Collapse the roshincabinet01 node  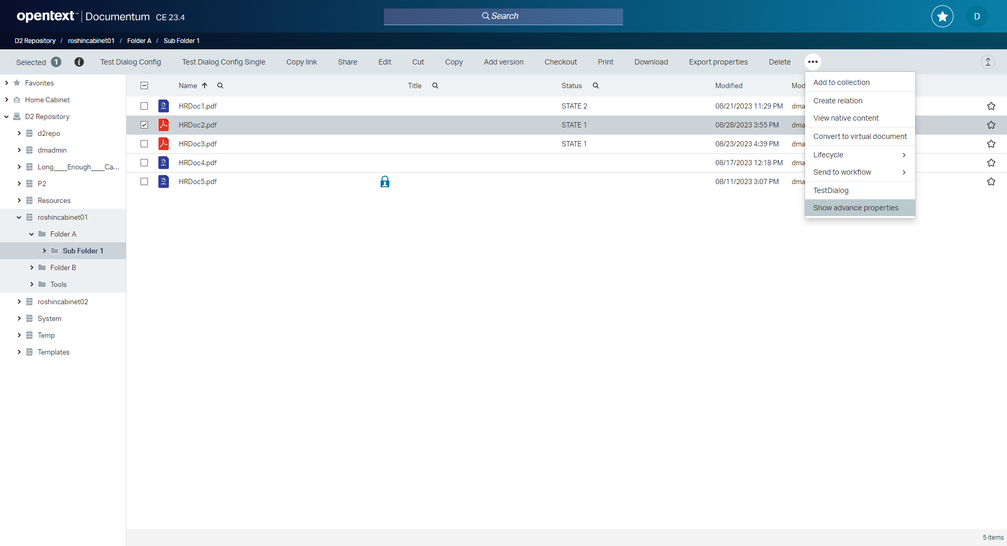pos(19,217)
